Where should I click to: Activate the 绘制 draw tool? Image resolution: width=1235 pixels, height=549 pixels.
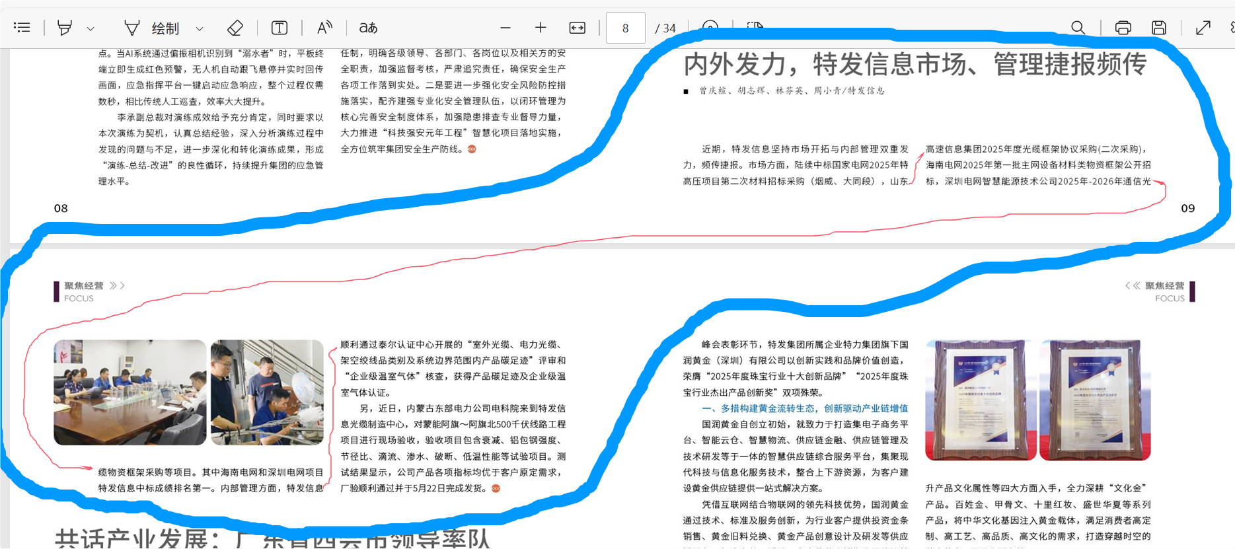coord(151,28)
